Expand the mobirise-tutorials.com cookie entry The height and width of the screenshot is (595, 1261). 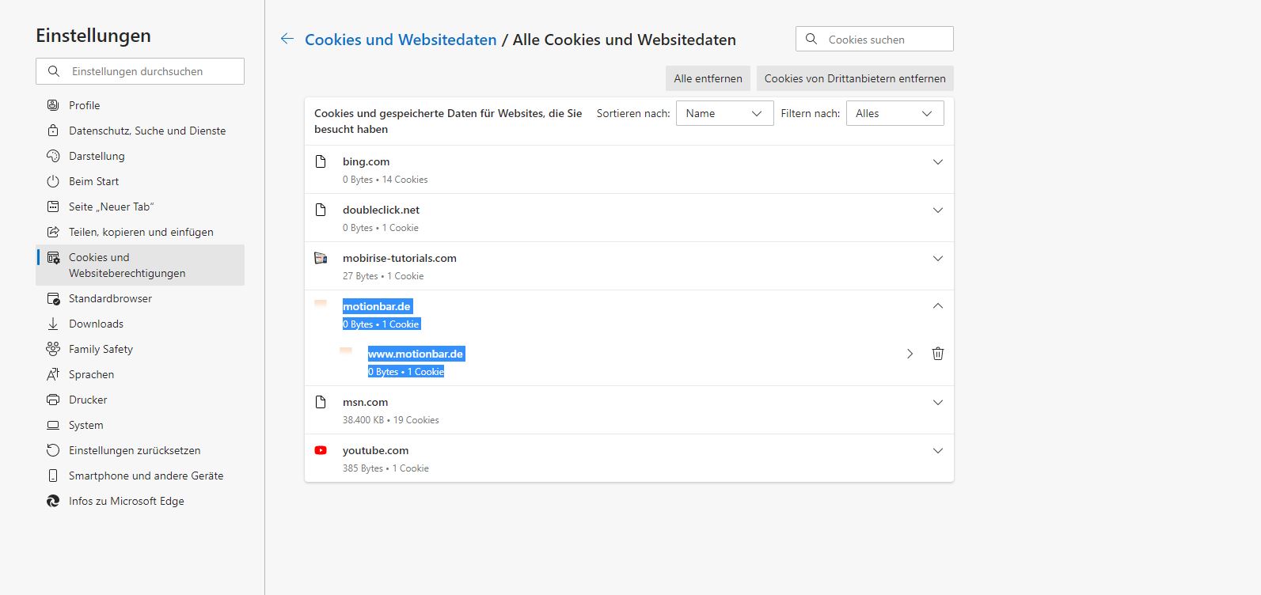tap(938, 259)
